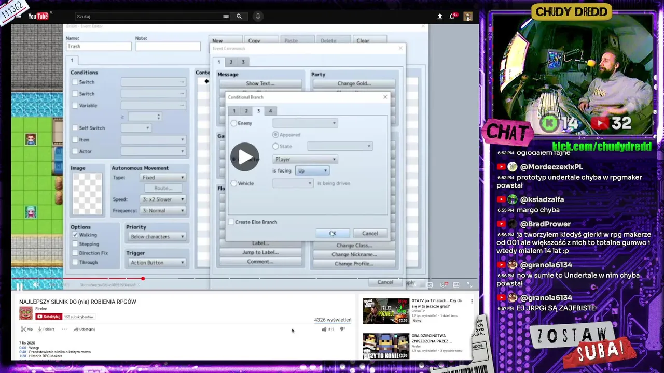Open the YouTube hamburger guide menu

pyautogui.click(x=18, y=16)
